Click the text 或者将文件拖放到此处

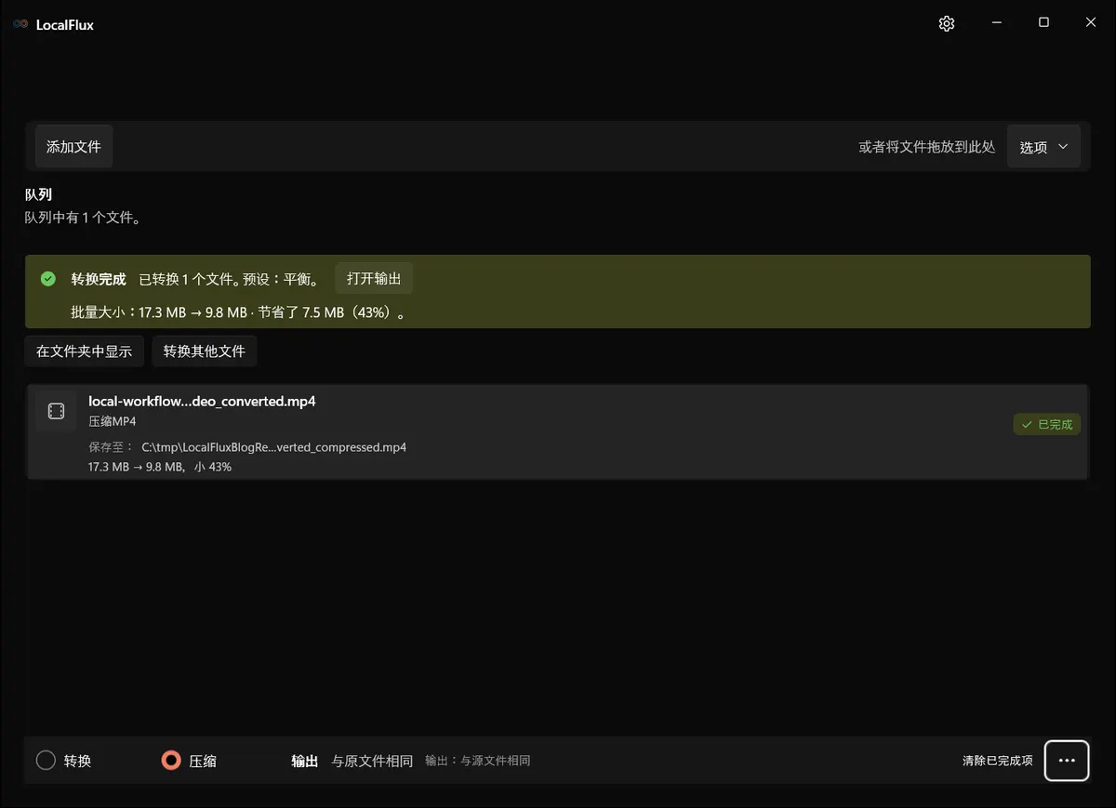tap(927, 147)
